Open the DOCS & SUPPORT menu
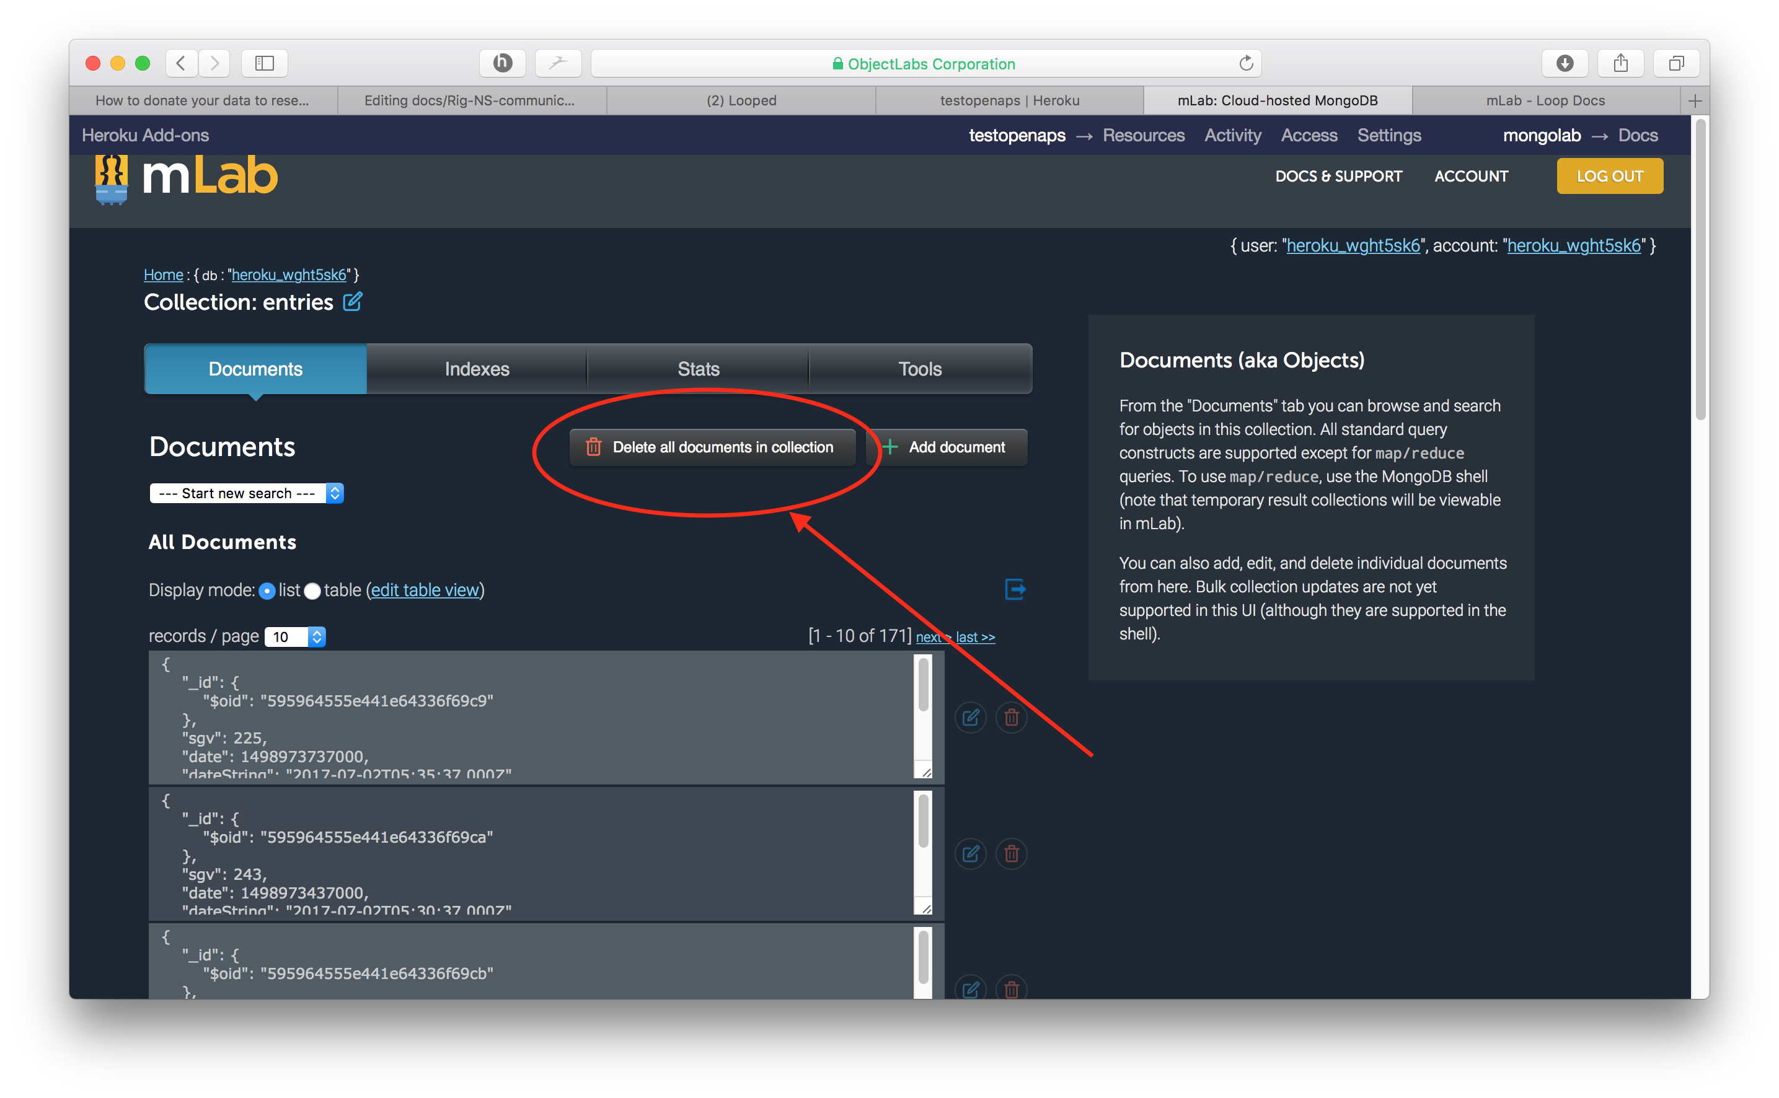 click(1339, 177)
